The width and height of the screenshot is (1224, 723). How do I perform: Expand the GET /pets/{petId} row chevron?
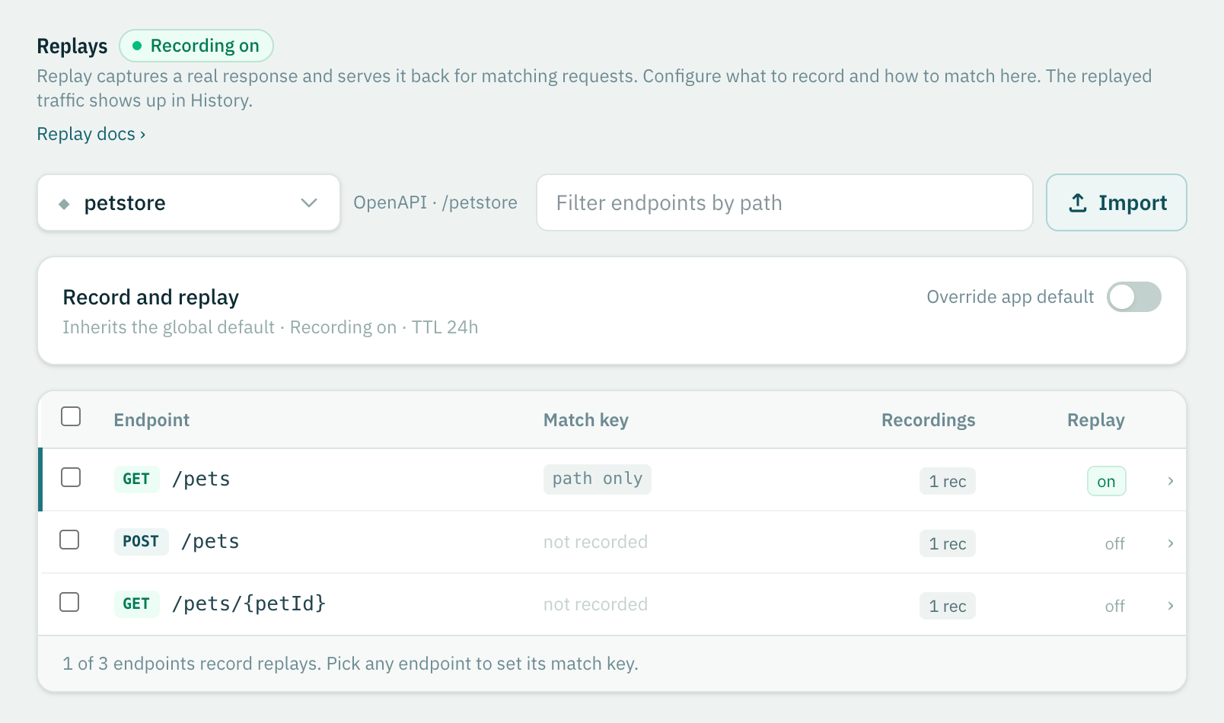click(x=1171, y=606)
